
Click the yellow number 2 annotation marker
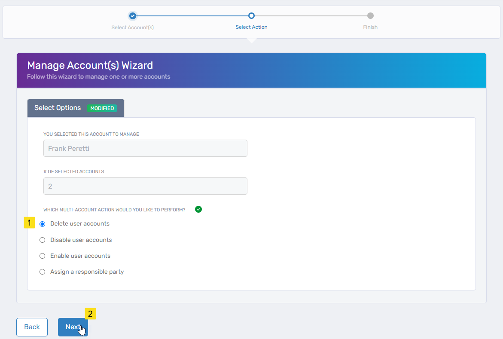coord(90,314)
